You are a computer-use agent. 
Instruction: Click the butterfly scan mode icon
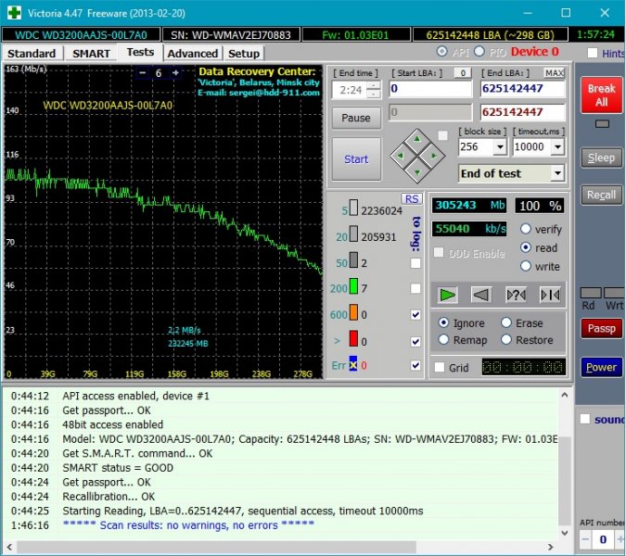(x=550, y=295)
